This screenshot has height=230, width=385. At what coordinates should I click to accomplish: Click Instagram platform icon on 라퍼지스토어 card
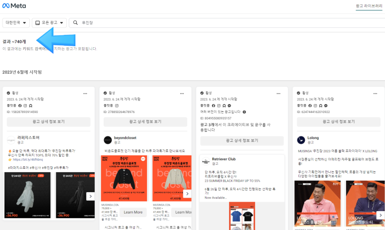pos(25,106)
